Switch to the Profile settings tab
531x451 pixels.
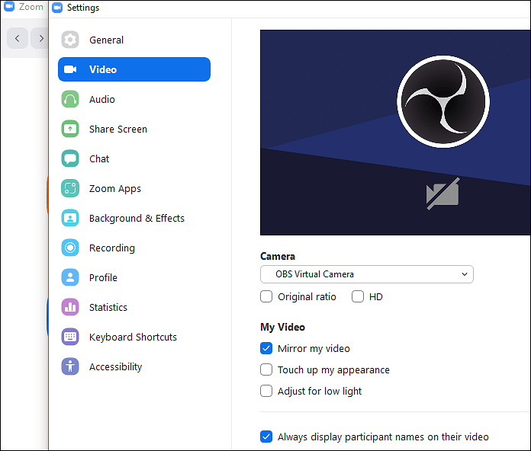[x=103, y=278]
